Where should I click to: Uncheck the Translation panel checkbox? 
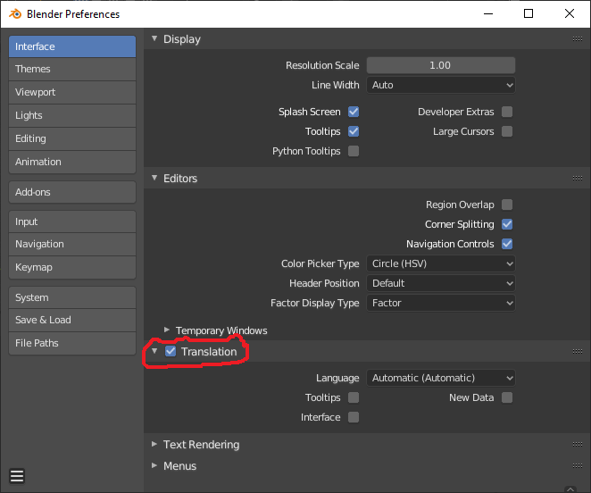[171, 351]
